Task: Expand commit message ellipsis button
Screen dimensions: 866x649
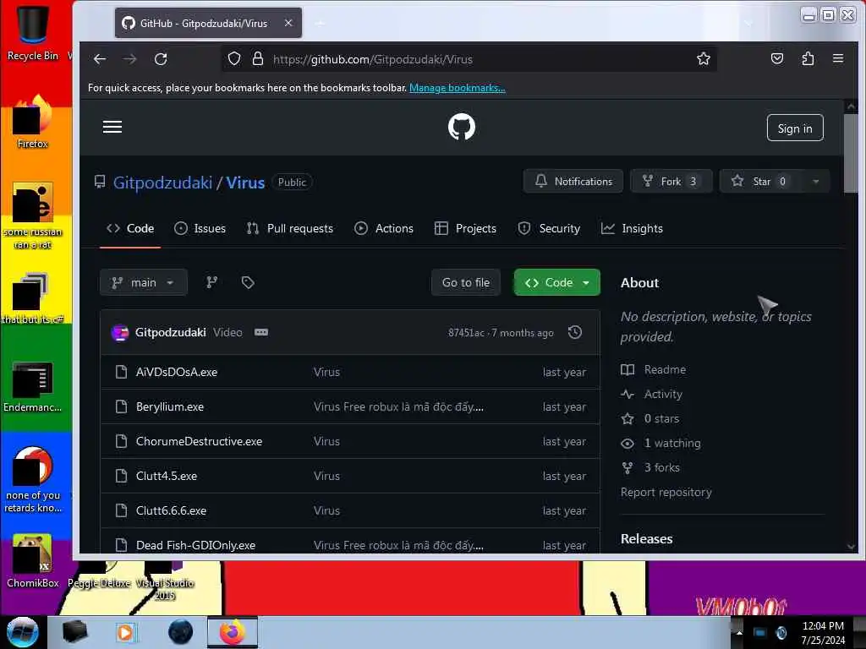Action: pos(261,332)
